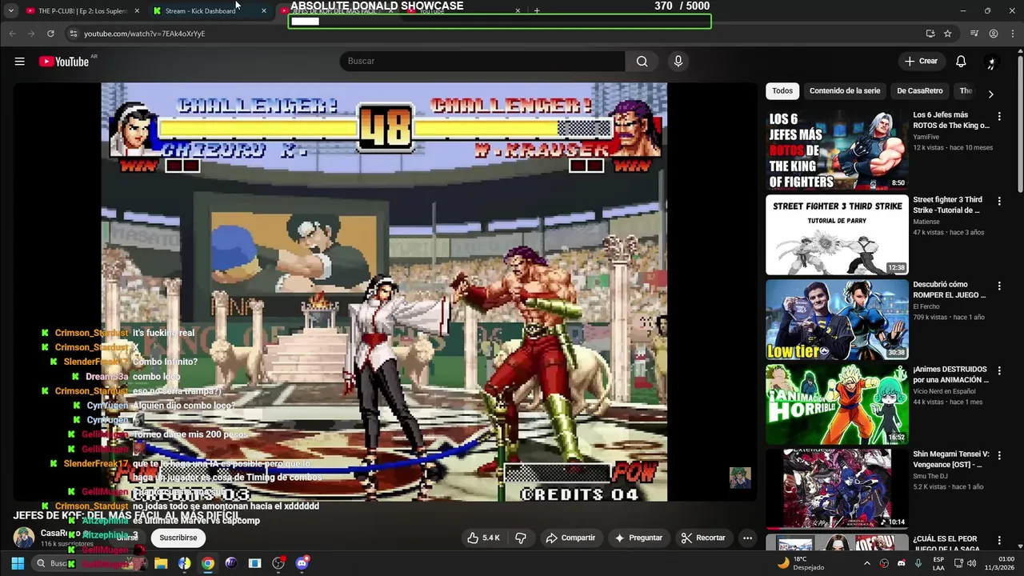Click the search magnifier button
Viewport: 1024px width, 576px height.
pos(642,62)
